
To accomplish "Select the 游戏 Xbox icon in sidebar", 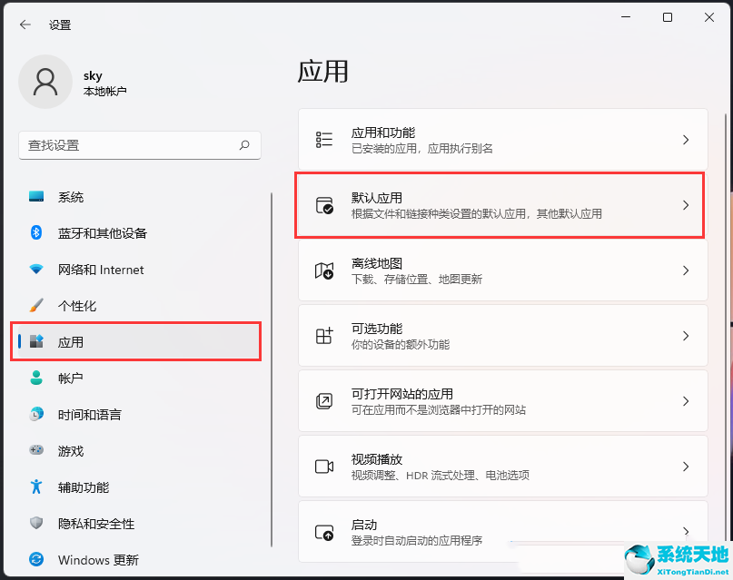I will [36, 451].
